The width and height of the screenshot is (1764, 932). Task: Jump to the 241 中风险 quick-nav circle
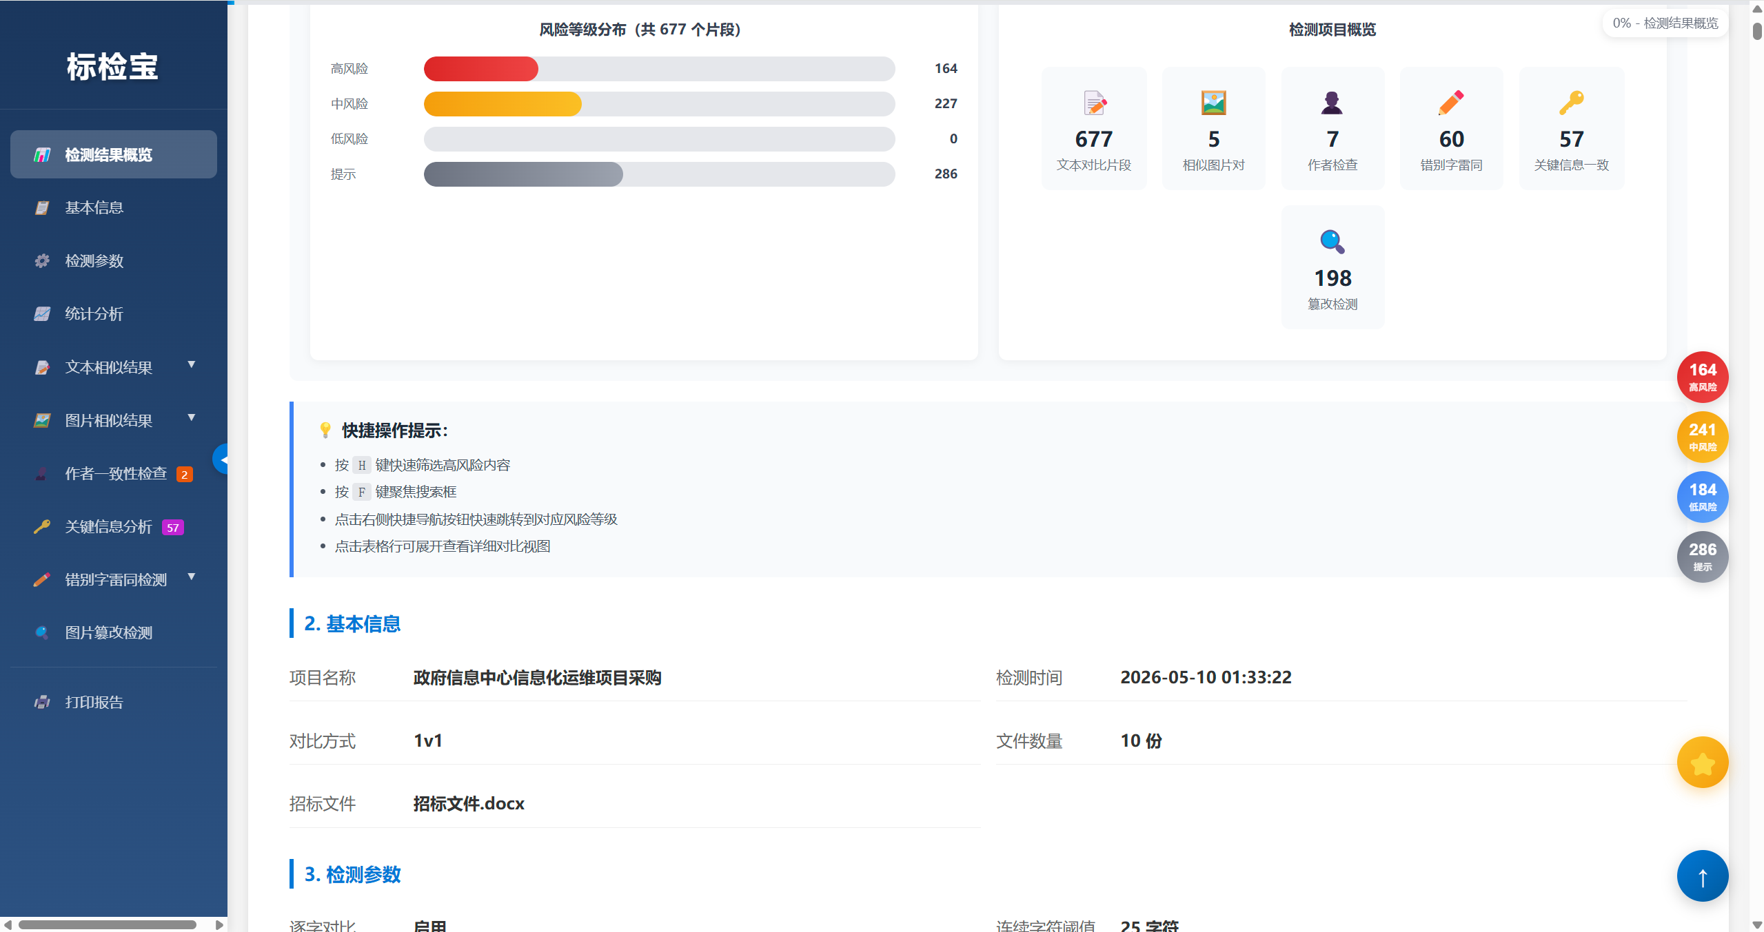(1702, 437)
